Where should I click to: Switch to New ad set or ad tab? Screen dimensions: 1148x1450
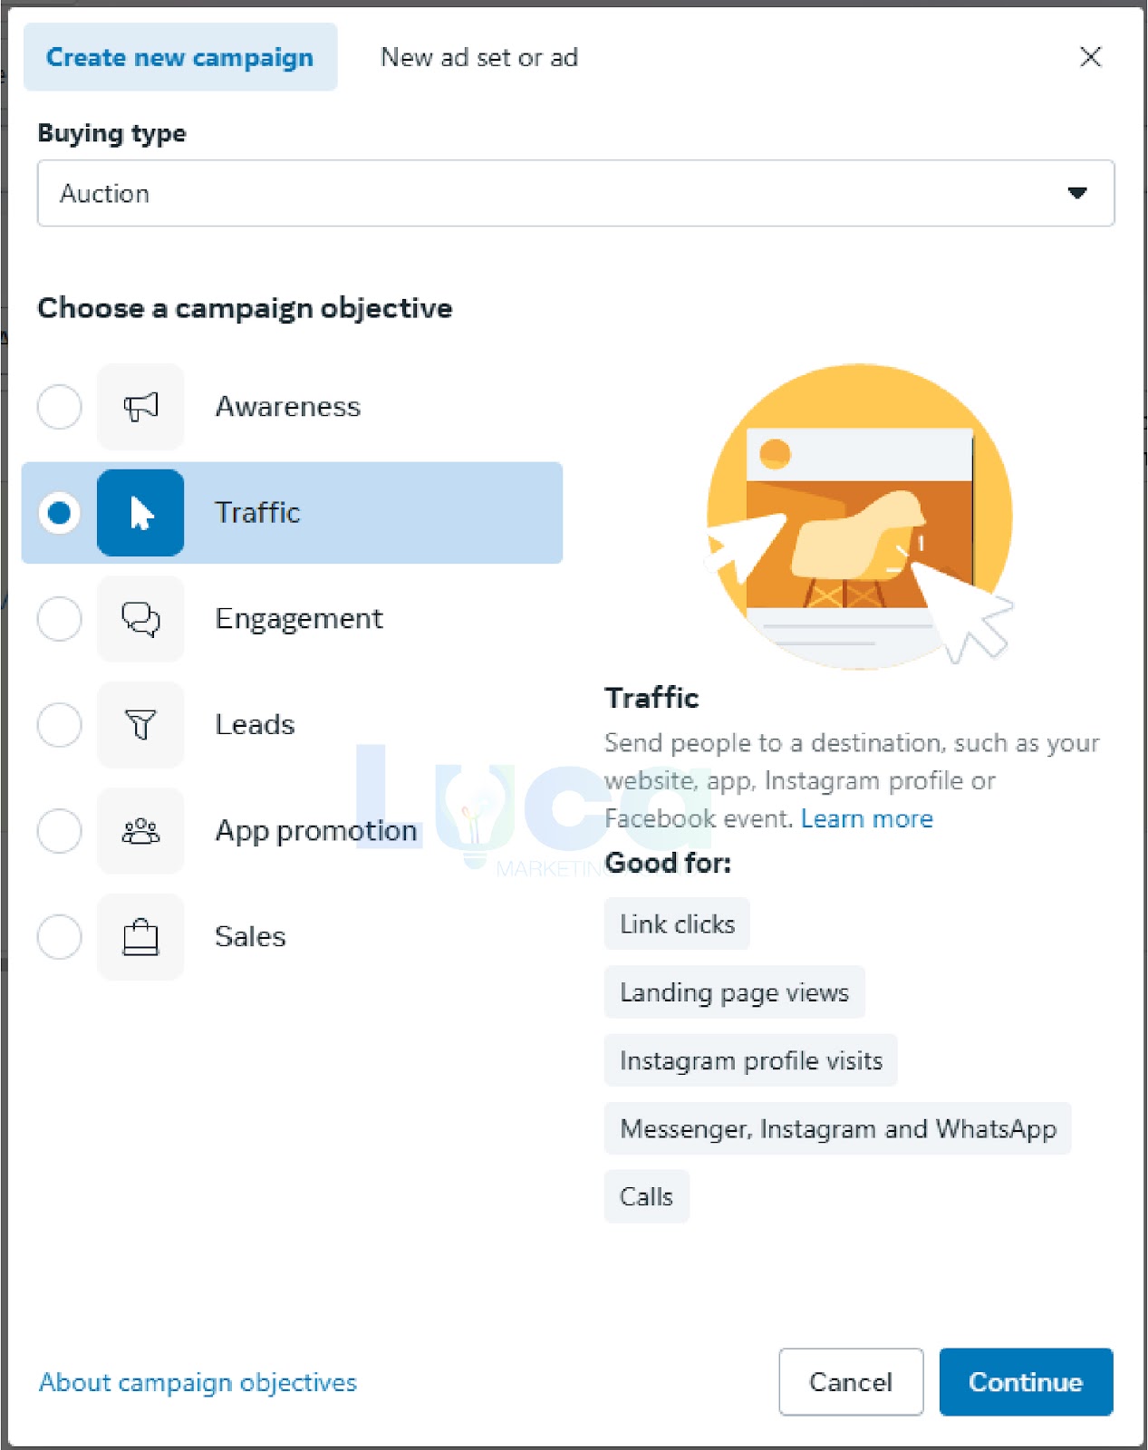click(x=479, y=57)
